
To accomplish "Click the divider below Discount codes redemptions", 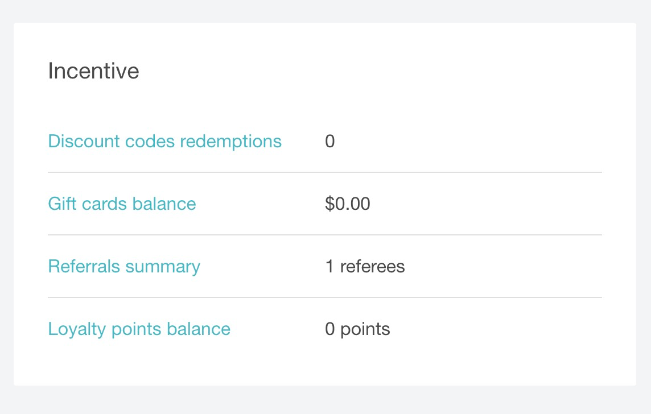I will 324,172.
